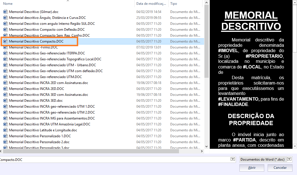
Task: Click document icon for Memorial Descritivo Geo-referenciado ITERPA.DOC
Action: [5, 53]
